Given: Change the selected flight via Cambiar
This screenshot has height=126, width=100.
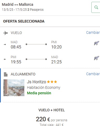Looking at the screenshot, I should (93, 32).
